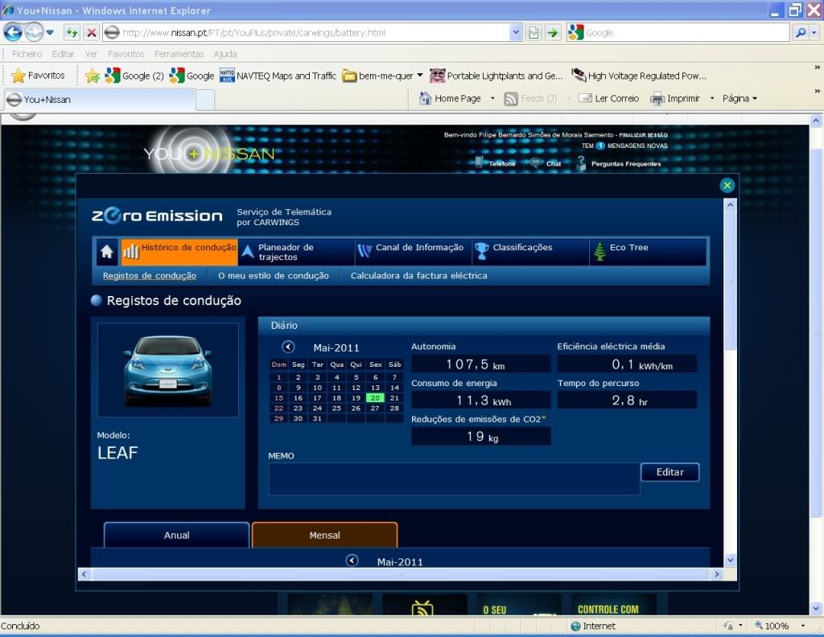Click the home icon in the Carwings menu
Viewport: 824px width, 637px height.
click(x=107, y=252)
